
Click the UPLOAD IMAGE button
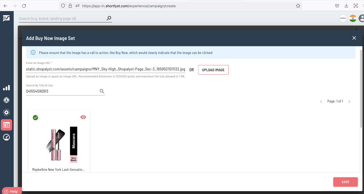tap(213, 70)
